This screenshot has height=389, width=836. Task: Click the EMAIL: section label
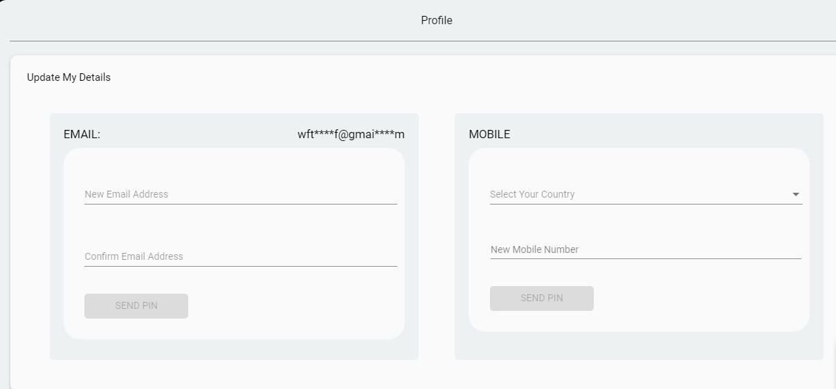click(x=82, y=135)
